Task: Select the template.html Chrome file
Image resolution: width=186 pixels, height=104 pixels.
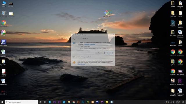Action: [x=180, y=53]
